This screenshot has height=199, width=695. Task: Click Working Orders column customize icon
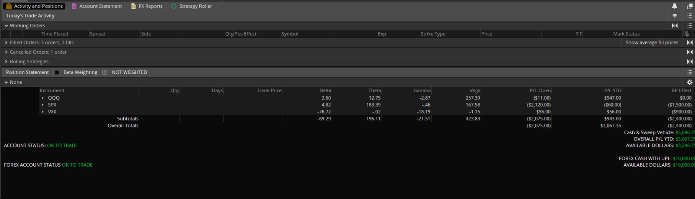686,34
